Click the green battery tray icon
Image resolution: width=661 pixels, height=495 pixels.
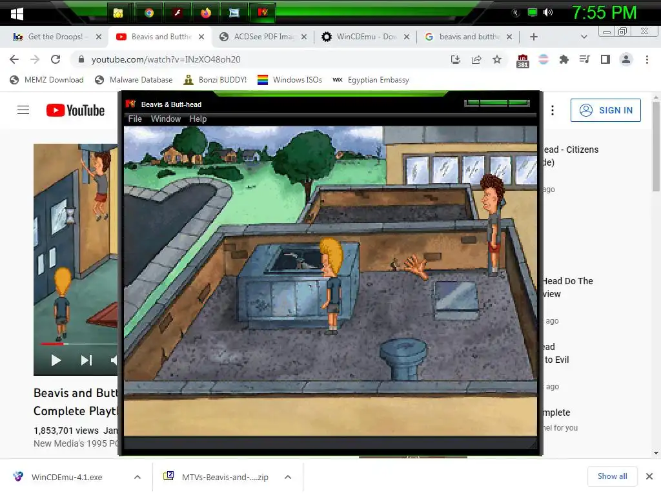click(x=533, y=13)
